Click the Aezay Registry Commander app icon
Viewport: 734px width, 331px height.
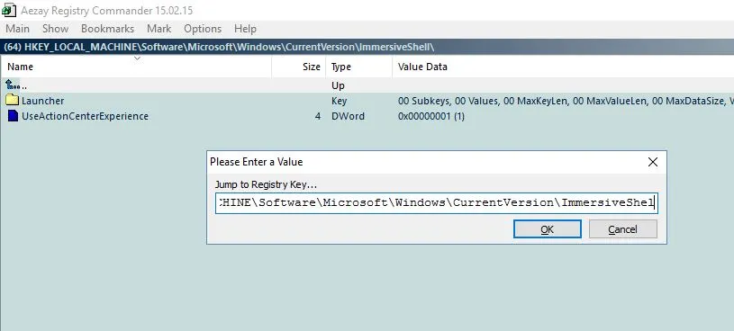9,10
